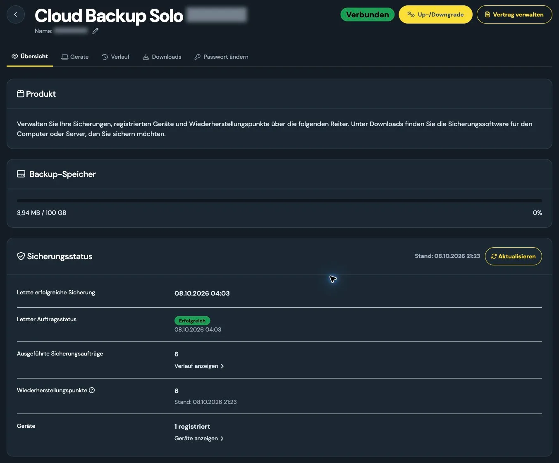559x463 pixels.
Task: Refresh status with Aktualisieren button
Action: [x=513, y=256]
